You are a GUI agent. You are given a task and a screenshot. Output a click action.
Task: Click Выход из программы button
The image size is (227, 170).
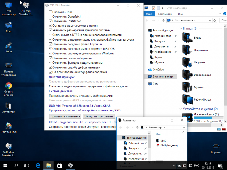pos(98,116)
